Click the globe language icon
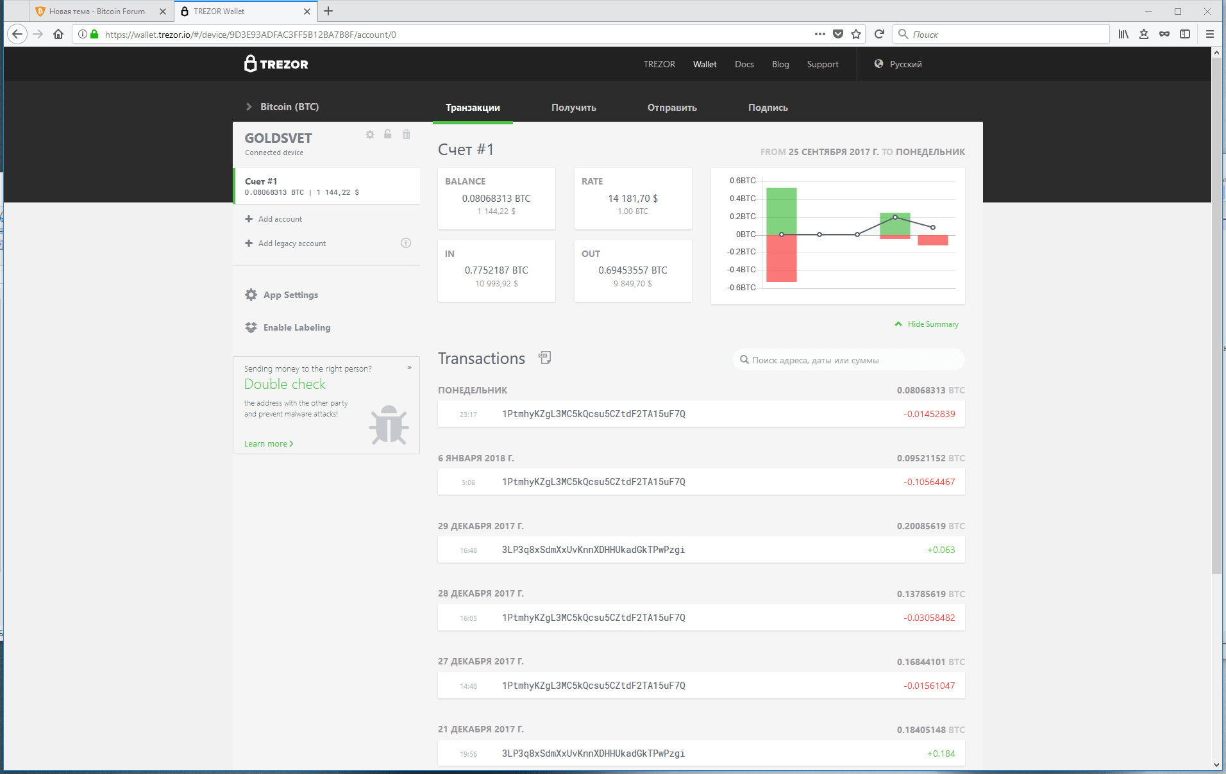The width and height of the screenshot is (1226, 774). (878, 63)
